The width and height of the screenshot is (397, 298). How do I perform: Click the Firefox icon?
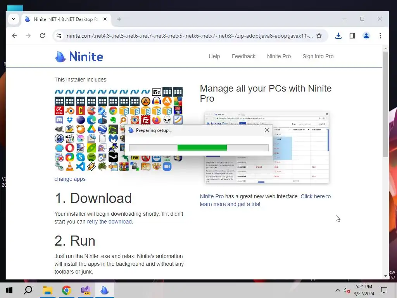(x=157, y=120)
